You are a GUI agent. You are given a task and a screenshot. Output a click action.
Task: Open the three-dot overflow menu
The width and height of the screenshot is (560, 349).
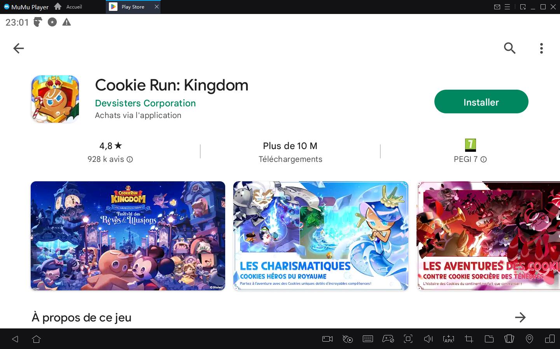pyautogui.click(x=541, y=48)
